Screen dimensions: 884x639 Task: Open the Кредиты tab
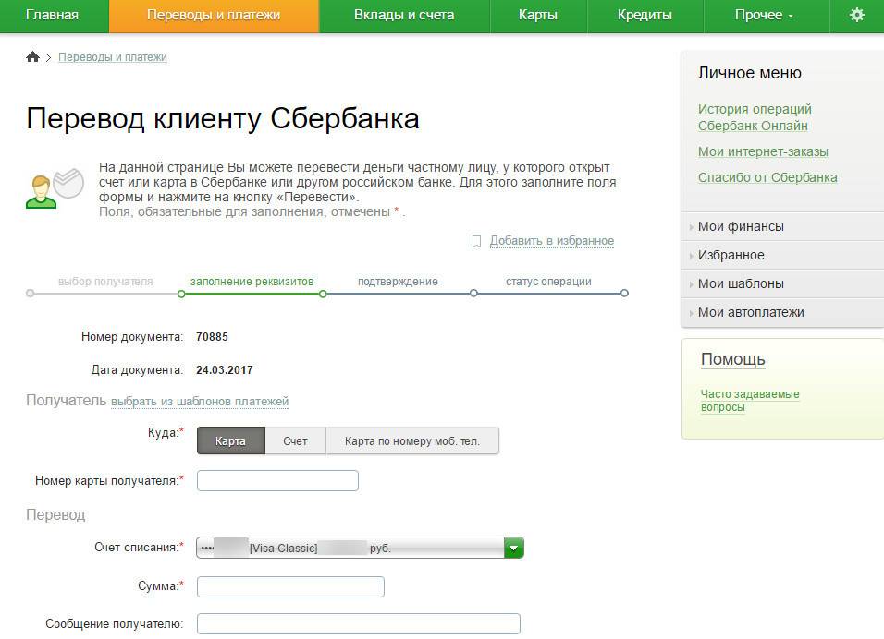tap(645, 15)
